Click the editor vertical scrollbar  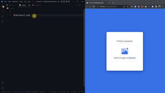pos(84,48)
